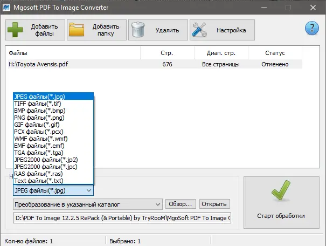Screen dimensions: 326x246
Task: Click the yellow folder Add folder icon
Action: tap(77, 30)
